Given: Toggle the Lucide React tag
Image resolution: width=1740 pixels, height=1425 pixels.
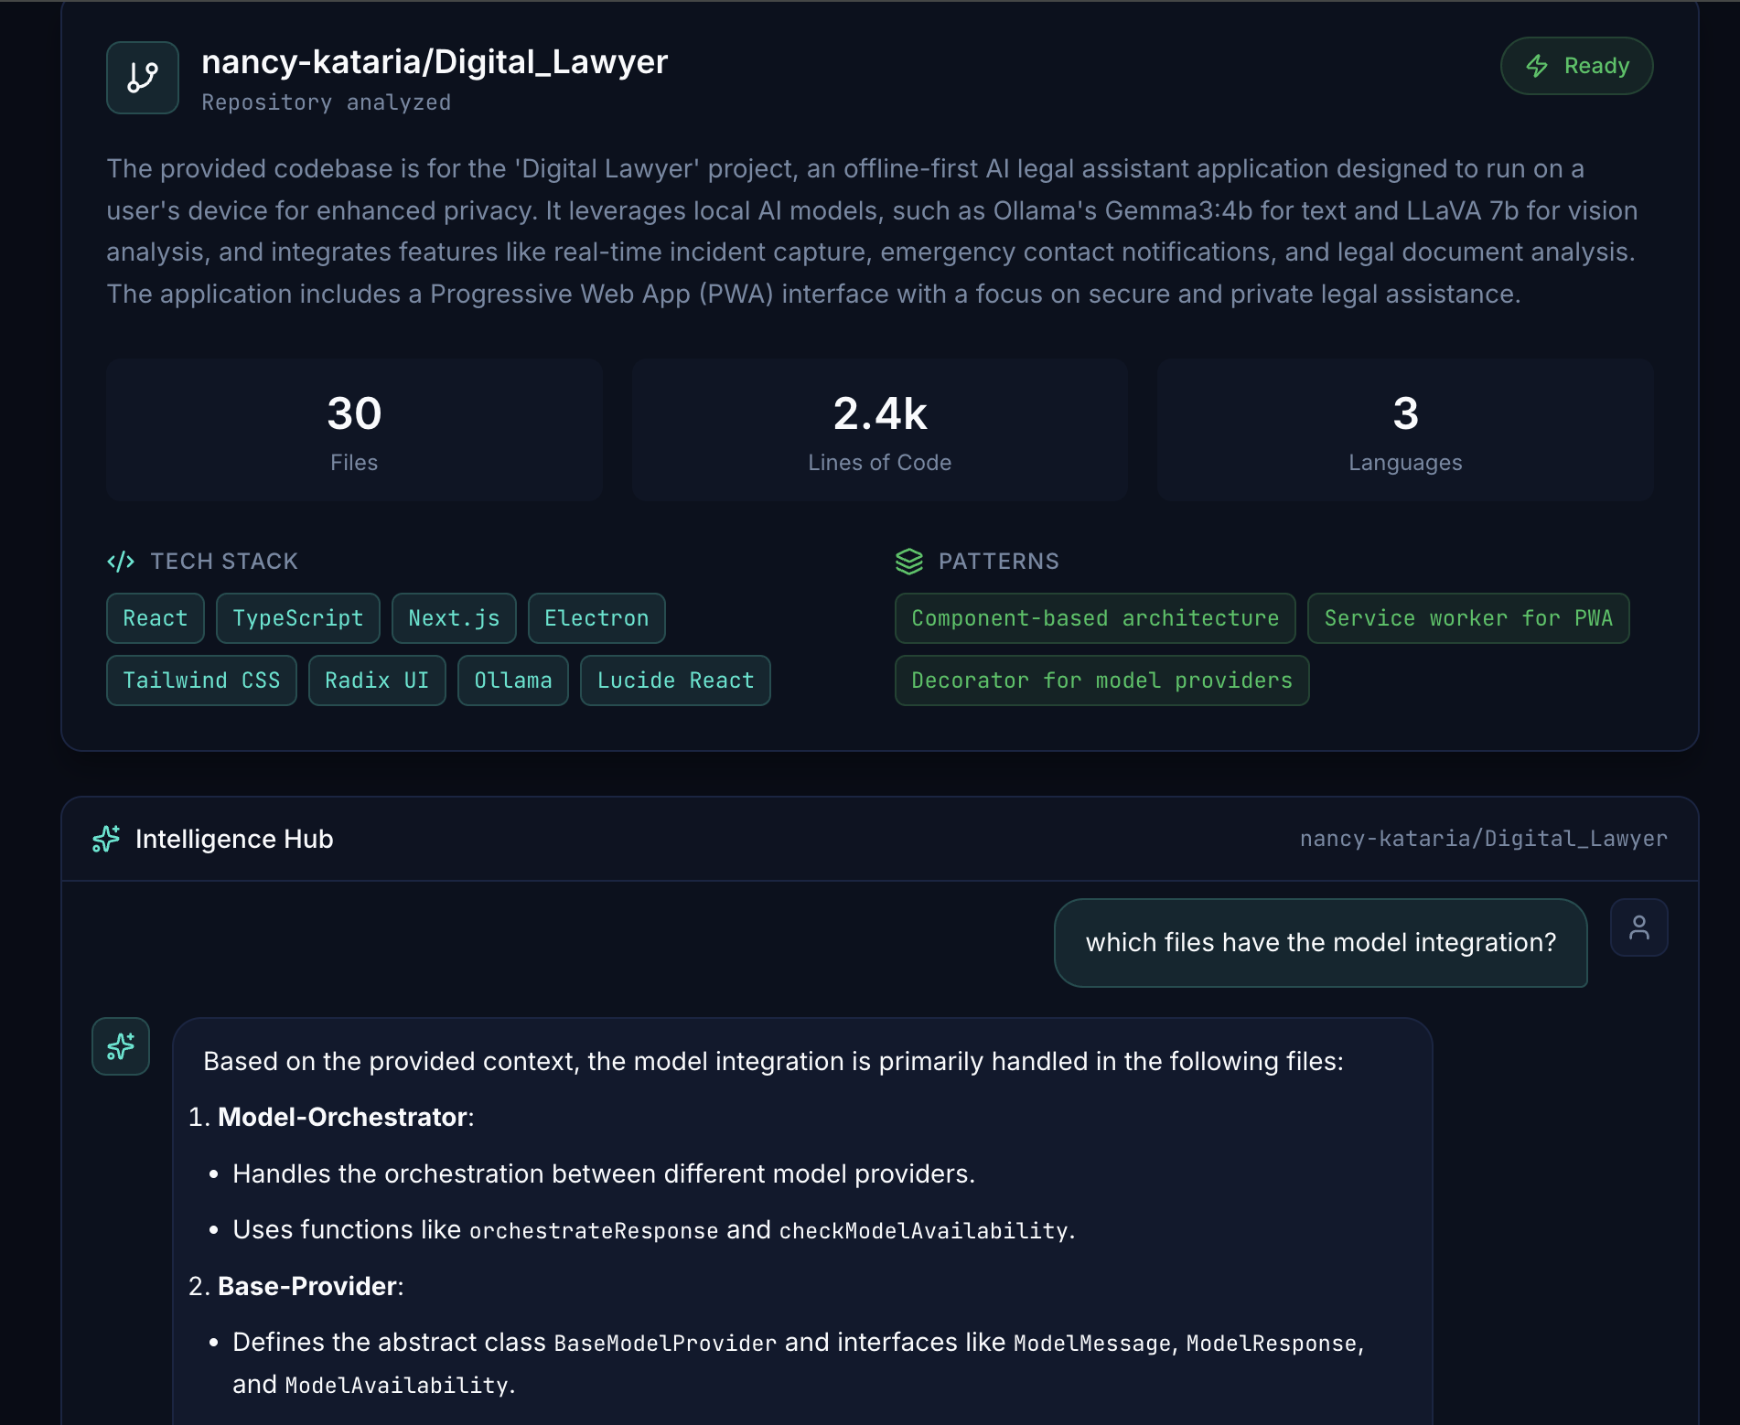Looking at the screenshot, I should pyautogui.click(x=674, y=680).
